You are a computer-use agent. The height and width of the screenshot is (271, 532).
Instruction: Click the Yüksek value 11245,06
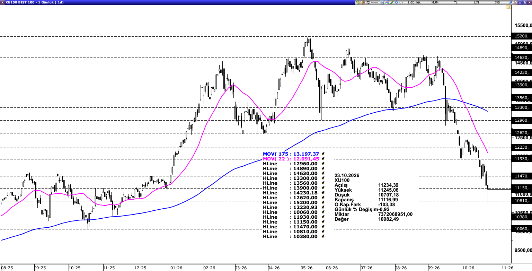coord(388,190)
